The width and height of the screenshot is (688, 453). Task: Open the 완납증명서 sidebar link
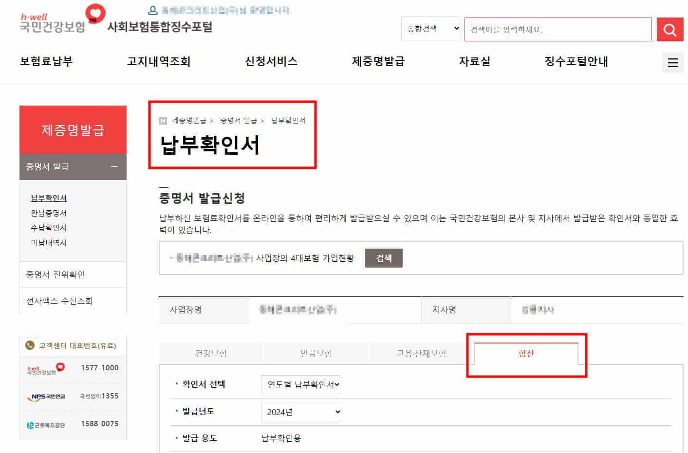pyautogui.click(x=49, y=213)
